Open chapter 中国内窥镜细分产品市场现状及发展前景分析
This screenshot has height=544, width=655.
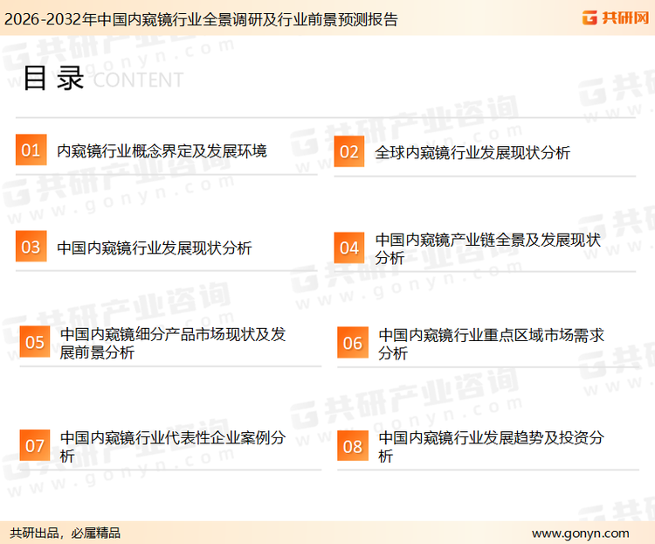coord(173,343)
